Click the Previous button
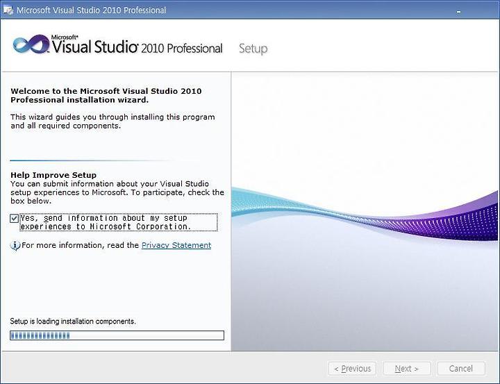 coord(352,369)
